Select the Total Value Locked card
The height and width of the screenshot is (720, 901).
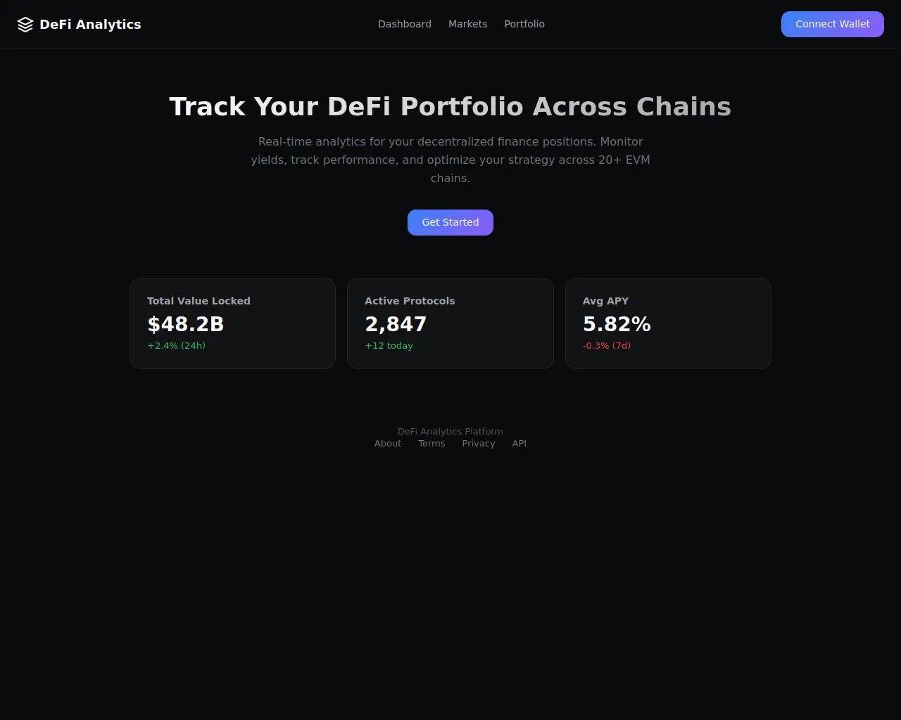coord(233,323)
